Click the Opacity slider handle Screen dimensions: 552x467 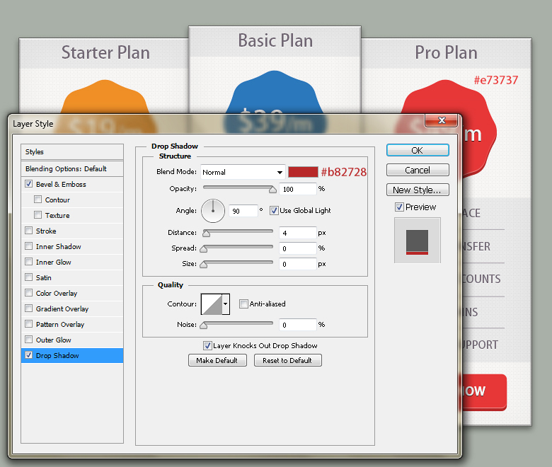[x=272, y=190]
